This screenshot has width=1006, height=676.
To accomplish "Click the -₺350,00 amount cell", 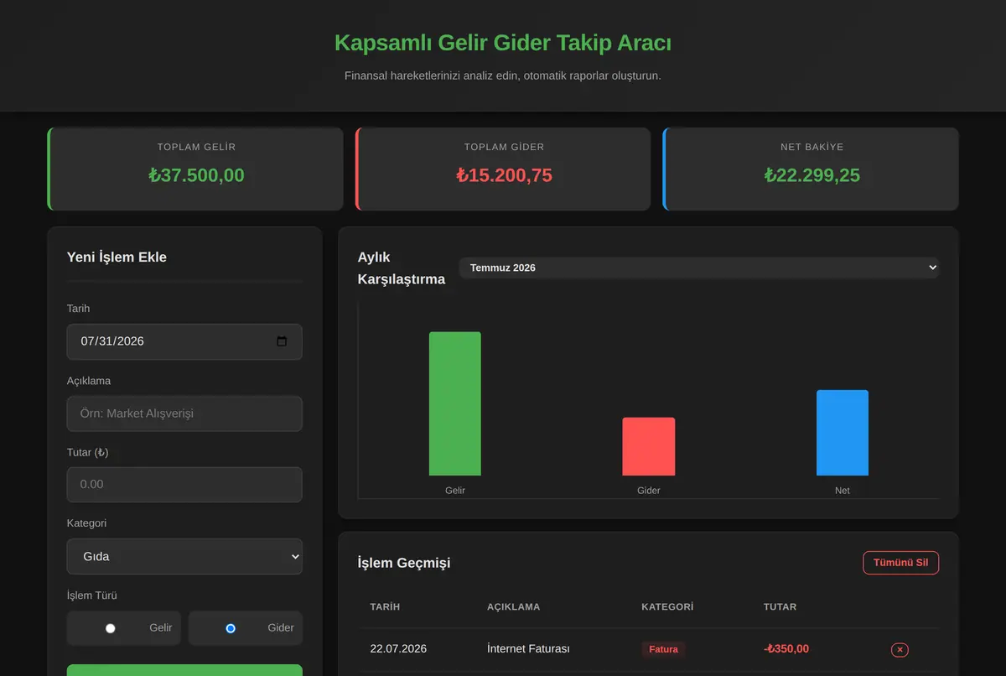I will pos(786,649).
